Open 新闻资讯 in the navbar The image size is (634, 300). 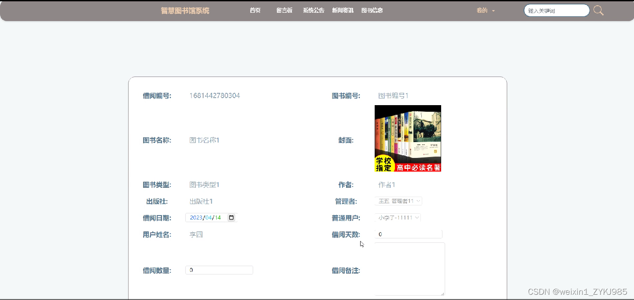pos(343,11)
